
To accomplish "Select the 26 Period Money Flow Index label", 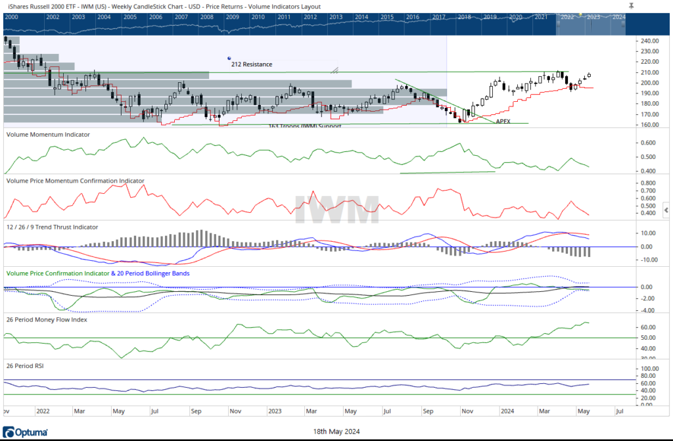I will click(47, 319).
